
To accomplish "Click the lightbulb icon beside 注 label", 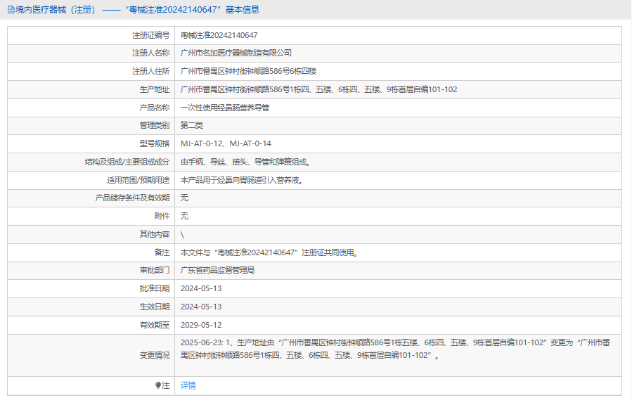I will (158, 385).
